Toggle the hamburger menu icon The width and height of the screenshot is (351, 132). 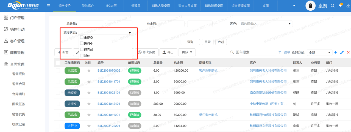click(x=48, y=6)
